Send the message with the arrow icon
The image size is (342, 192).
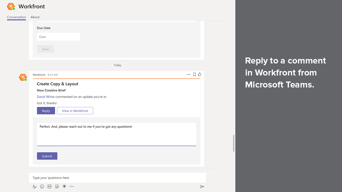[x=202, y=186]
